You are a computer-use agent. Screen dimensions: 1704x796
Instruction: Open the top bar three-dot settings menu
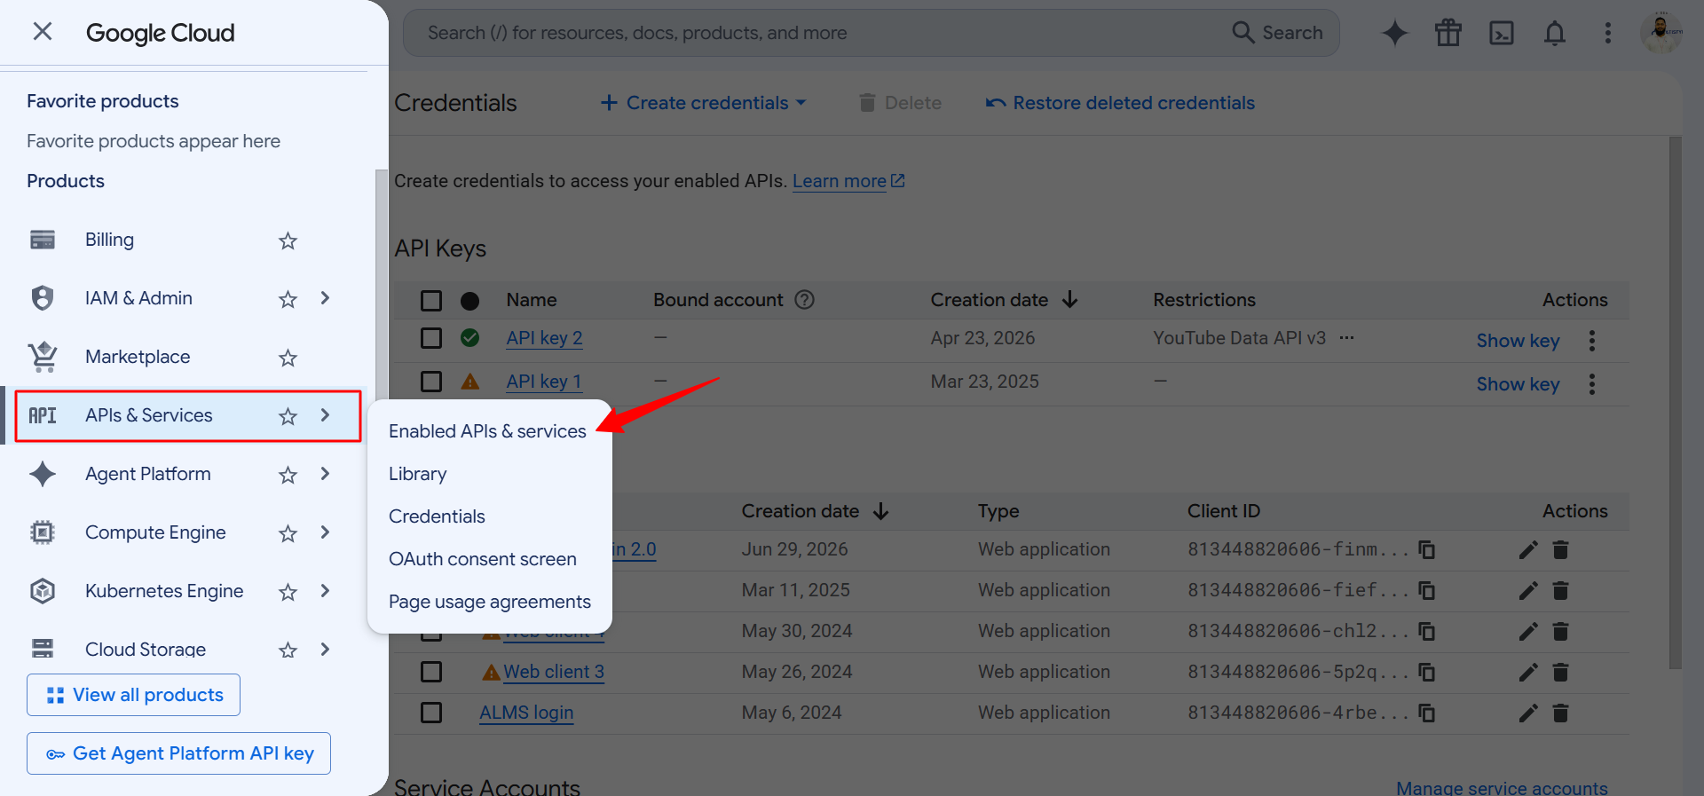point(1608,33)
